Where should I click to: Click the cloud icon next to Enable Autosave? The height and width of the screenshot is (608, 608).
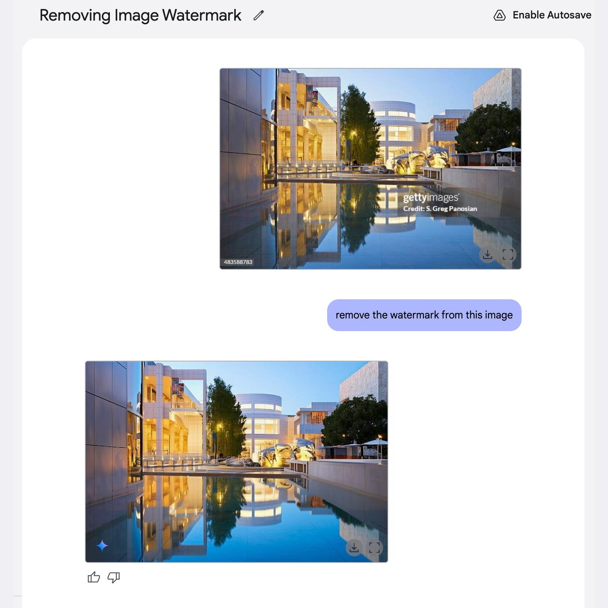pos(500,15)
